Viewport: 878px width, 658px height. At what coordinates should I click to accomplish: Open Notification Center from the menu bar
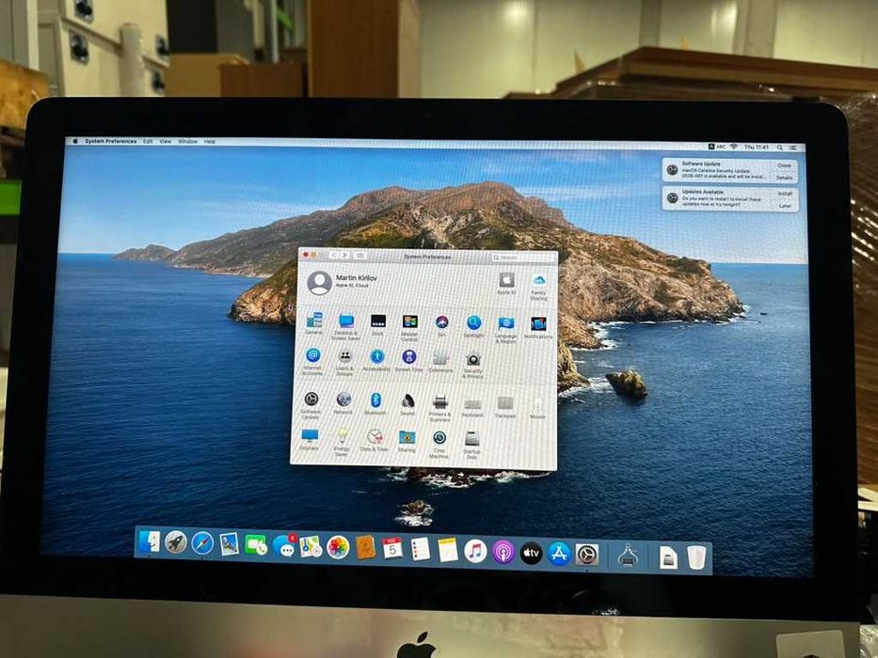point(793,148)
